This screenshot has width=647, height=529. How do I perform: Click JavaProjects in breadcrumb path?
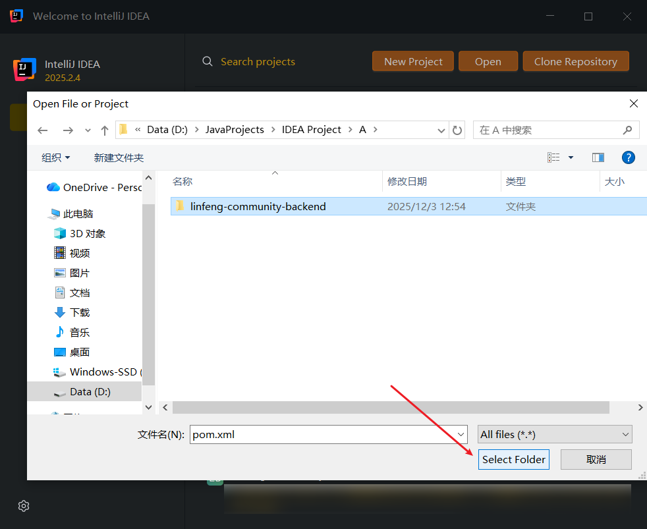235,130
